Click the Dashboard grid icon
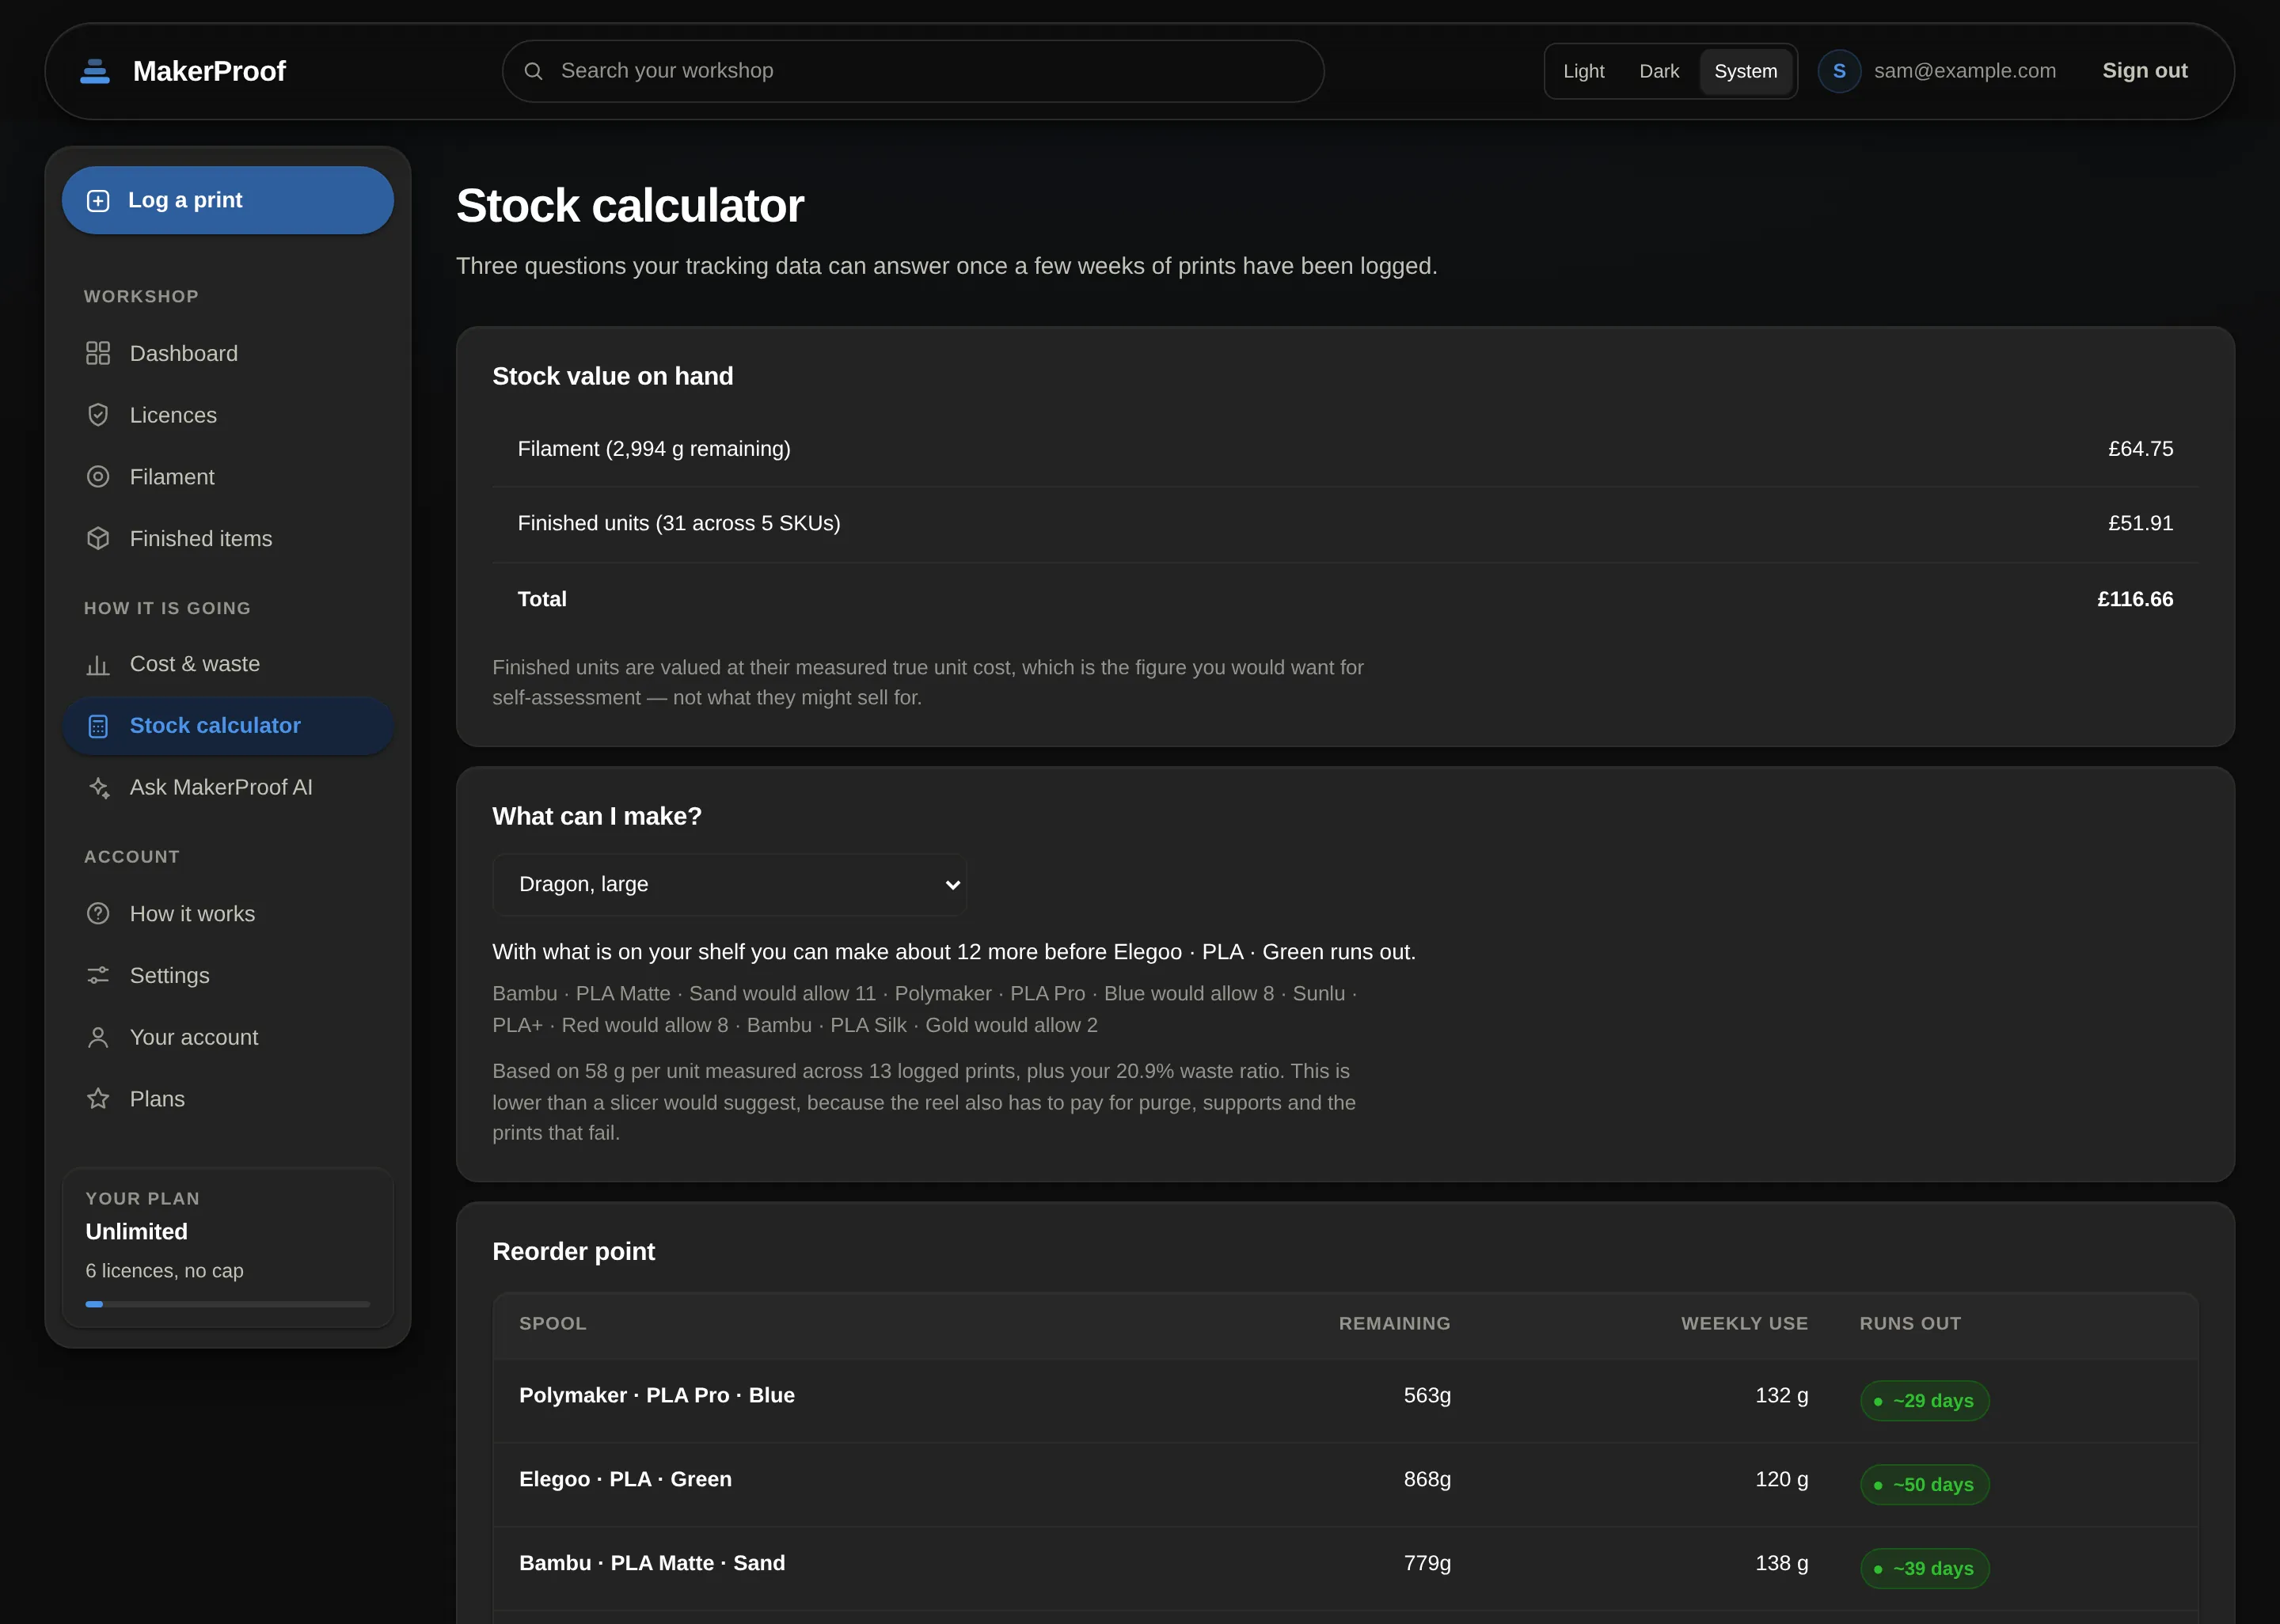The image size is (2280, 1624). coord(98,354)
